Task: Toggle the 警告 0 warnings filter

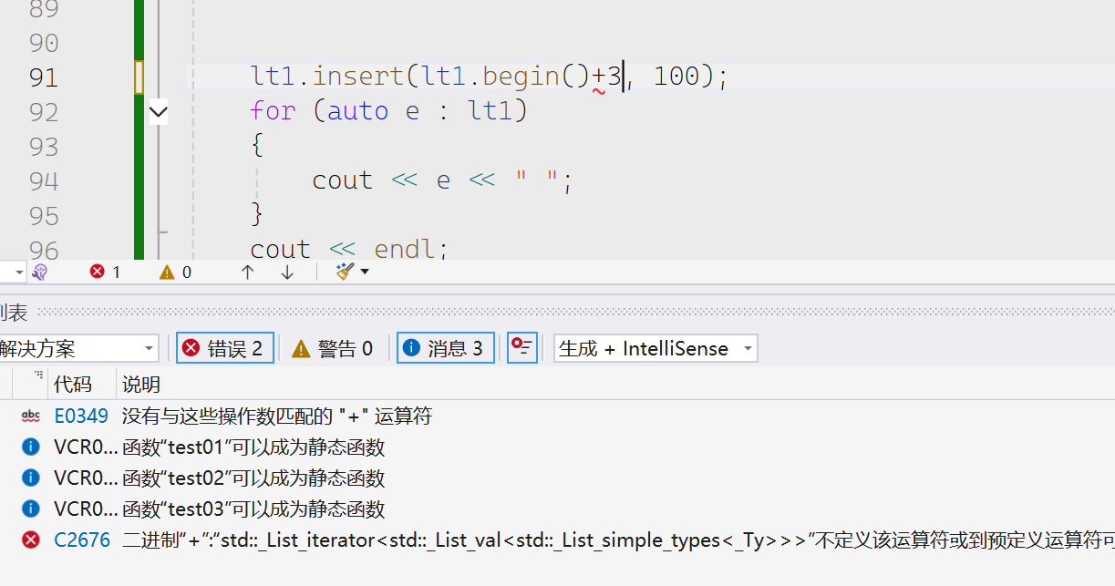Action: pyautogui.click(x=332, y=348)
